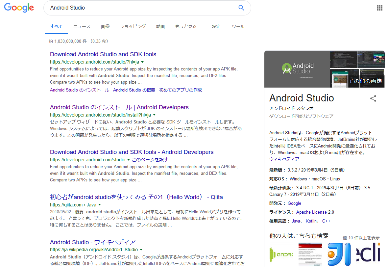Open the Google apps grid icon
The image size is (388, 267).
(380, 8)
